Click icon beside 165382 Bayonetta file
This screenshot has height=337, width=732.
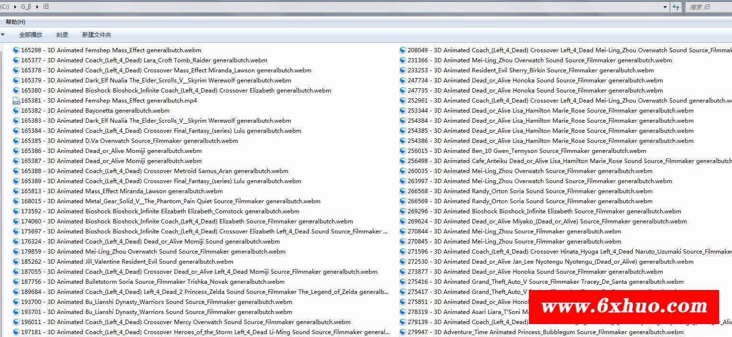[16, 110]
